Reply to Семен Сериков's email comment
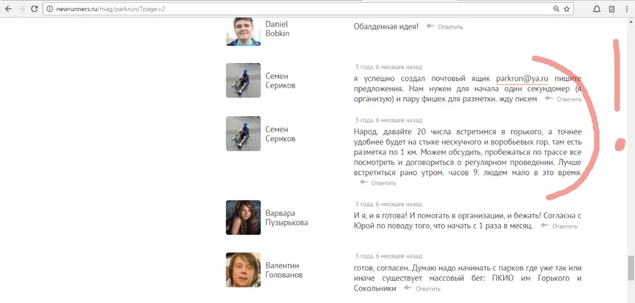The height and width of the screenshot is (303, 635). tap(563, 100)
